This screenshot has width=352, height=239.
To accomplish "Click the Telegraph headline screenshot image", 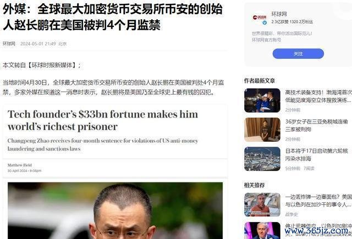I will coord(115,140).
